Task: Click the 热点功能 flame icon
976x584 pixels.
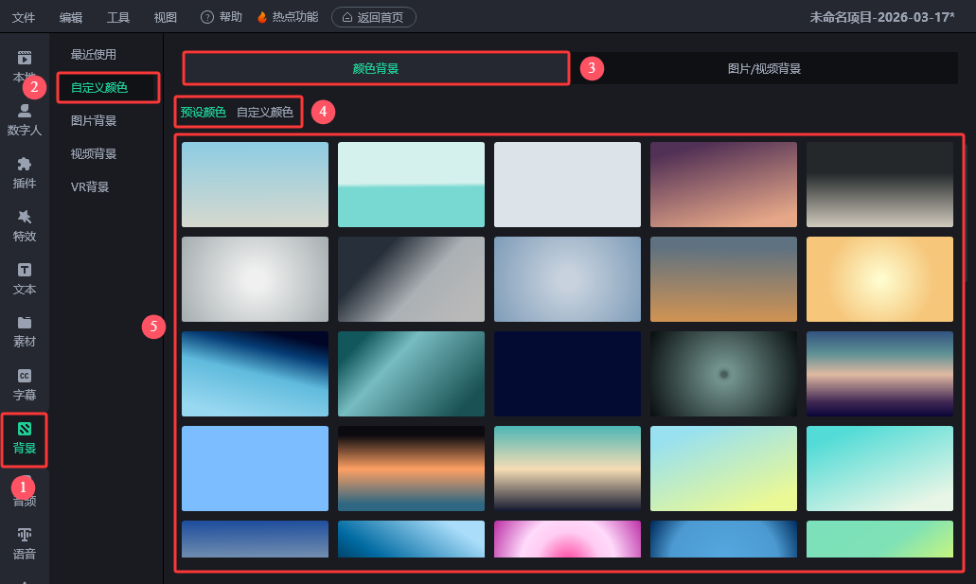Action: click(262, 17)
